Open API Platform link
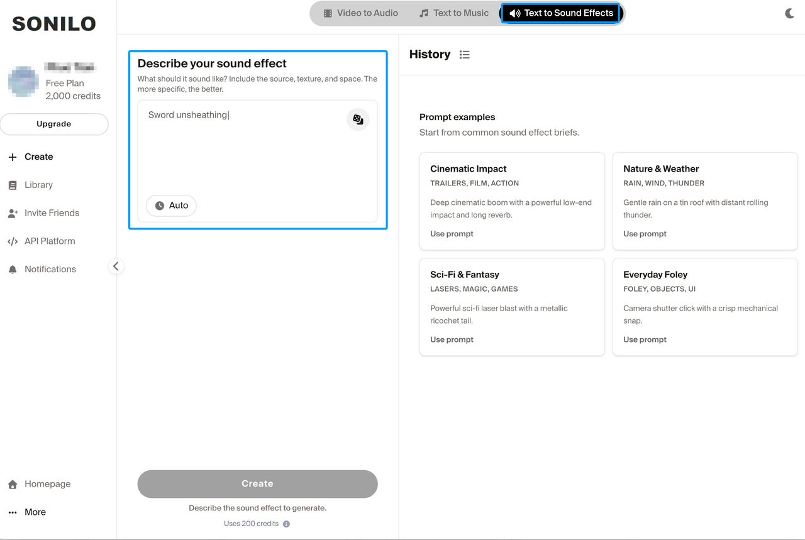The height and width of the screenshot is (540, 805). pos(42,241)
